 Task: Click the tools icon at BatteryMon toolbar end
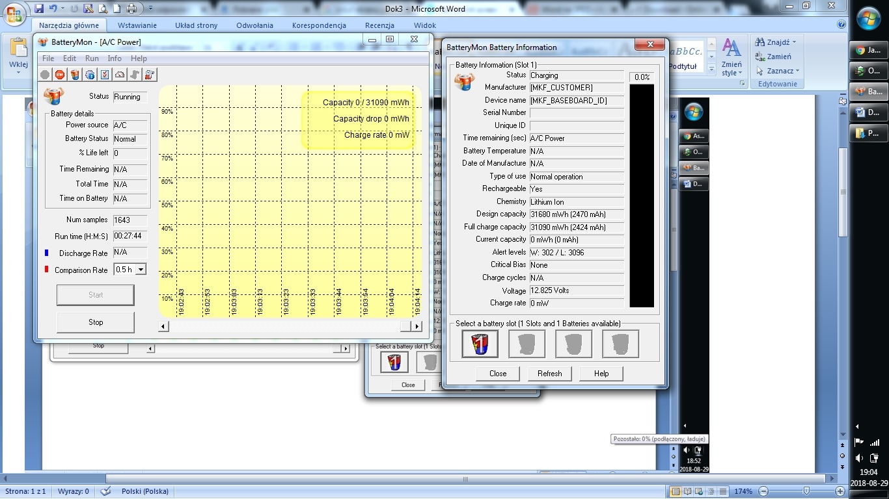(x=150, y=75)
